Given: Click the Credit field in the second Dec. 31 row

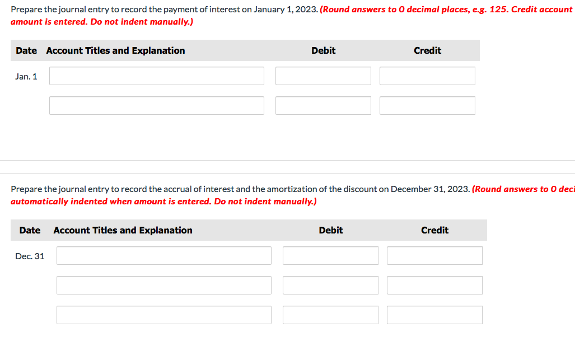Looking at the screenshot, I should [x=434, y=285].
